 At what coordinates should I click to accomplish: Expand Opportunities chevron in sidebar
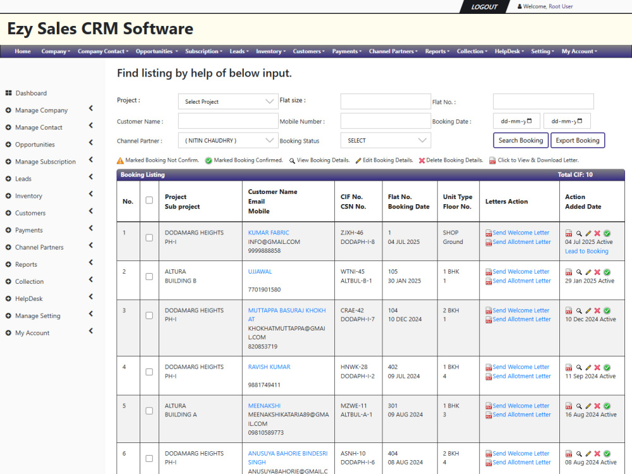[x=90, y=142]
